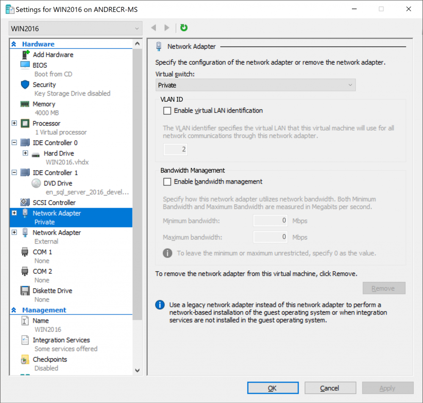Select the Security tree item
Viewport: 423px width, 403px height.
click(44, 85)
